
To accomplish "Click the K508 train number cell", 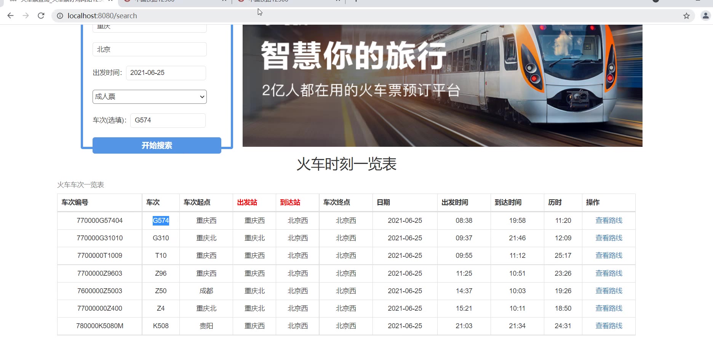I will [161, 326].
